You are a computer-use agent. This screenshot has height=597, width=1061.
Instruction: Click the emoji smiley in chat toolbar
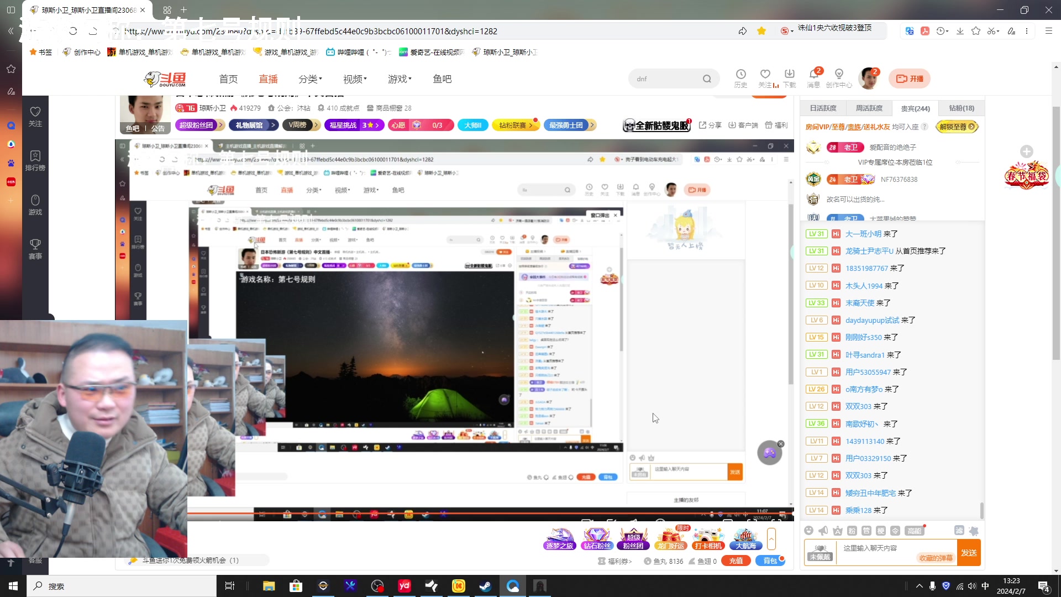(x=808, y=531)
